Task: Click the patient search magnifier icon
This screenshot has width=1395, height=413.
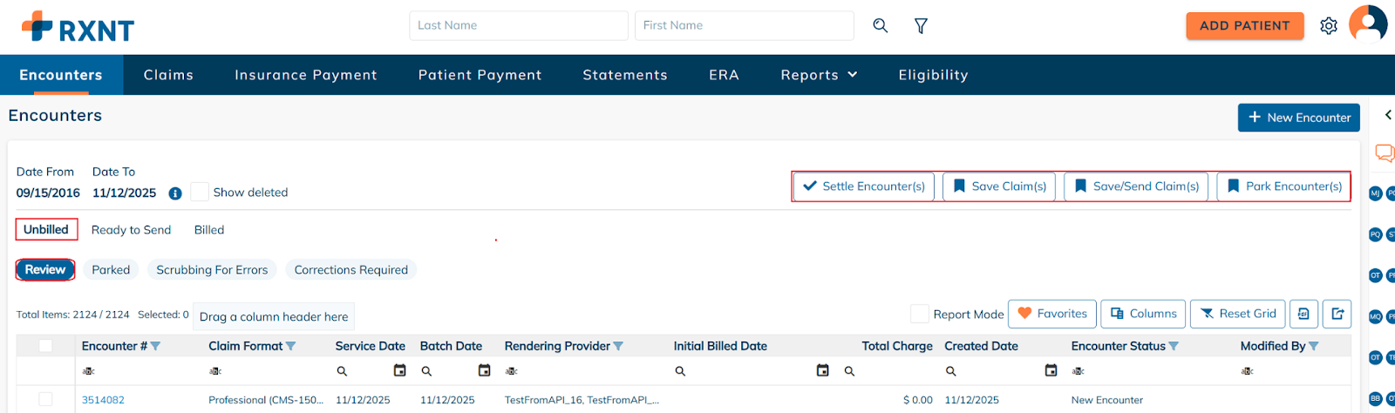Action: 881,26
